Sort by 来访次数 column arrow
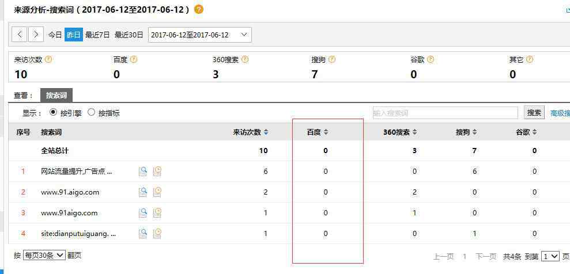The height and width of the screenshot is (274, 570). click(x=266, y=132)
